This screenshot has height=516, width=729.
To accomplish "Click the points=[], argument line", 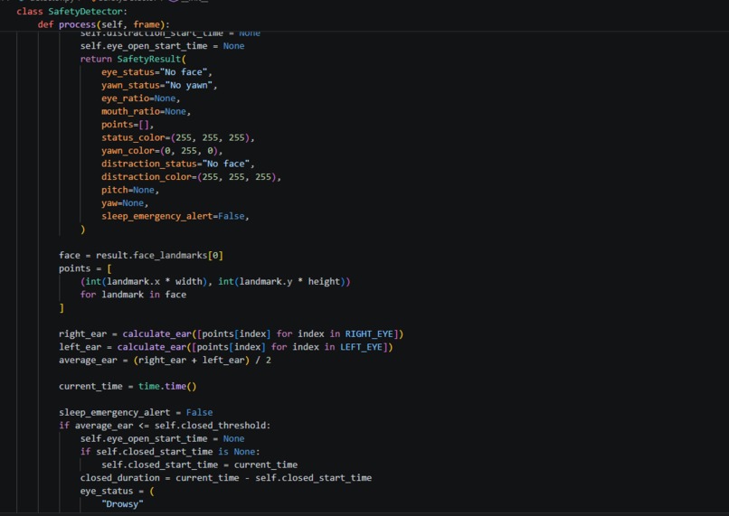I will 128,125.
